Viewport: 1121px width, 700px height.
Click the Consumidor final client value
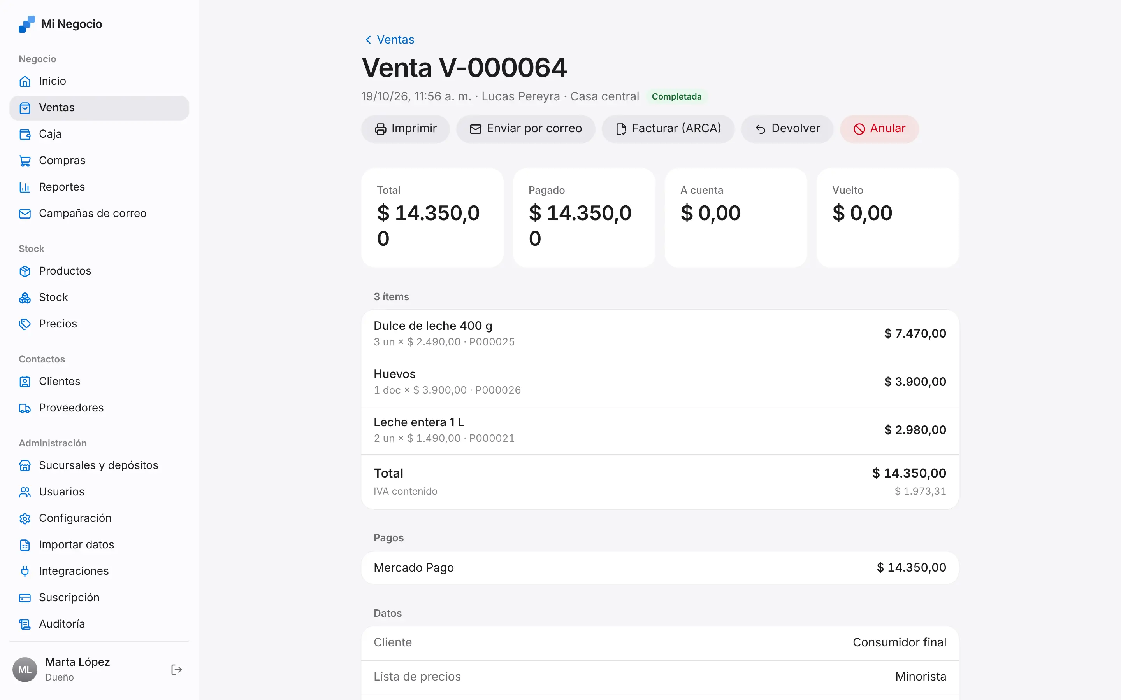pyautogui.click(x=899, y=642)
